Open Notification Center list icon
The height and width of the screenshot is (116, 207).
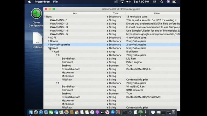tap(174, 2)
